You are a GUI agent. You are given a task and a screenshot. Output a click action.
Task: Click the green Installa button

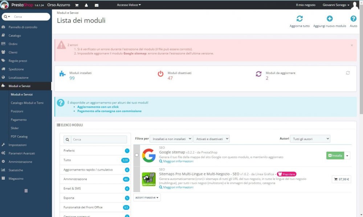[335, 156]
